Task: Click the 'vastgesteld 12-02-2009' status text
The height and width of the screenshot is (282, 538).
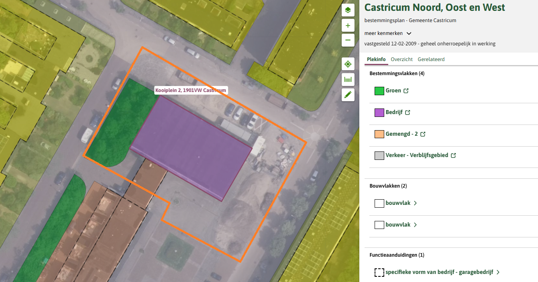Action: tap(430, 44)
